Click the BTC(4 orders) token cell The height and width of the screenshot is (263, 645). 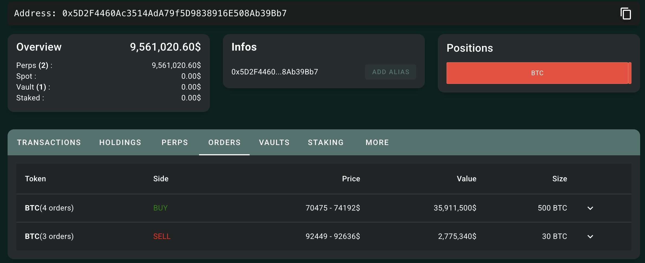[49, 208]
